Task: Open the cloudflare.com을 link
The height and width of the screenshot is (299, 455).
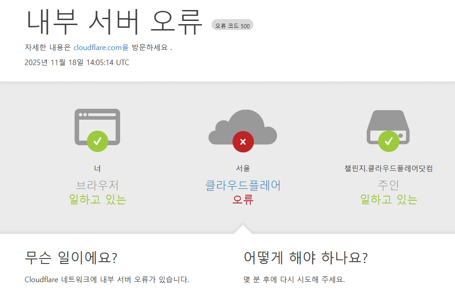Action: tap(101, 47)
